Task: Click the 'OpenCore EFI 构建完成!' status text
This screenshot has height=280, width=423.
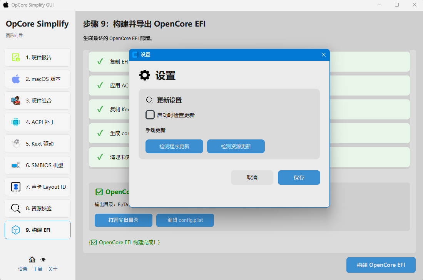Action: [124, 242]
